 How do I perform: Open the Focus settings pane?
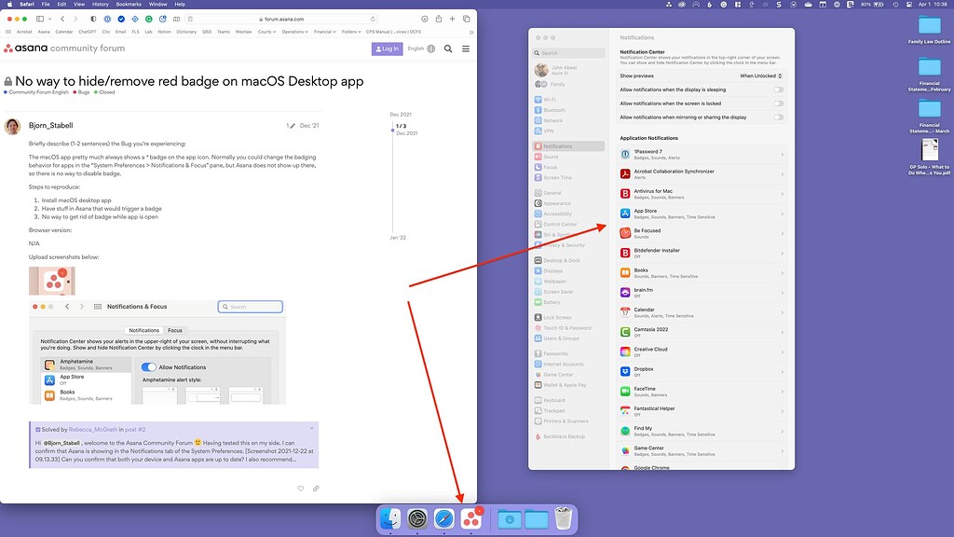click(554, 167)
